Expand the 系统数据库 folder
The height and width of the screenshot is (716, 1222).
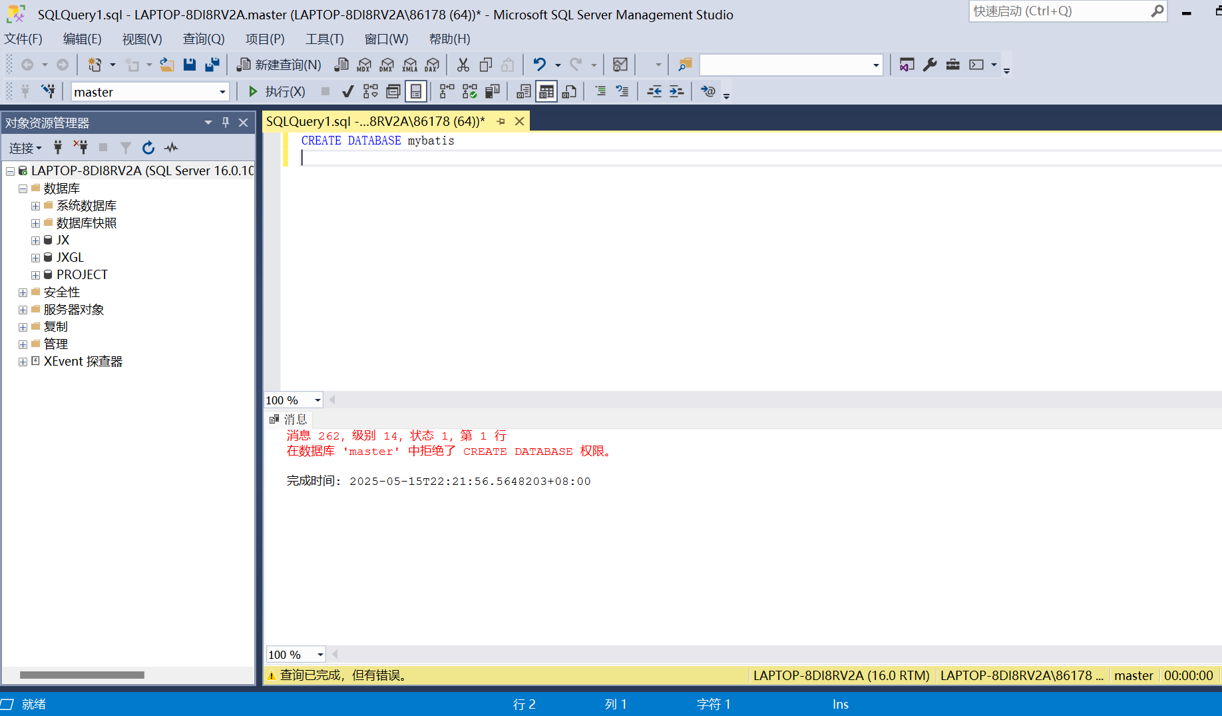pyautogui.click(x=35, y=206)
